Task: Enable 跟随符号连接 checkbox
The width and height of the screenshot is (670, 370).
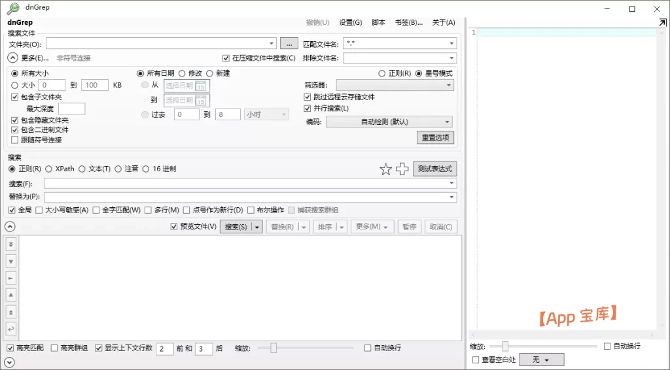Action: pos(15,140)
